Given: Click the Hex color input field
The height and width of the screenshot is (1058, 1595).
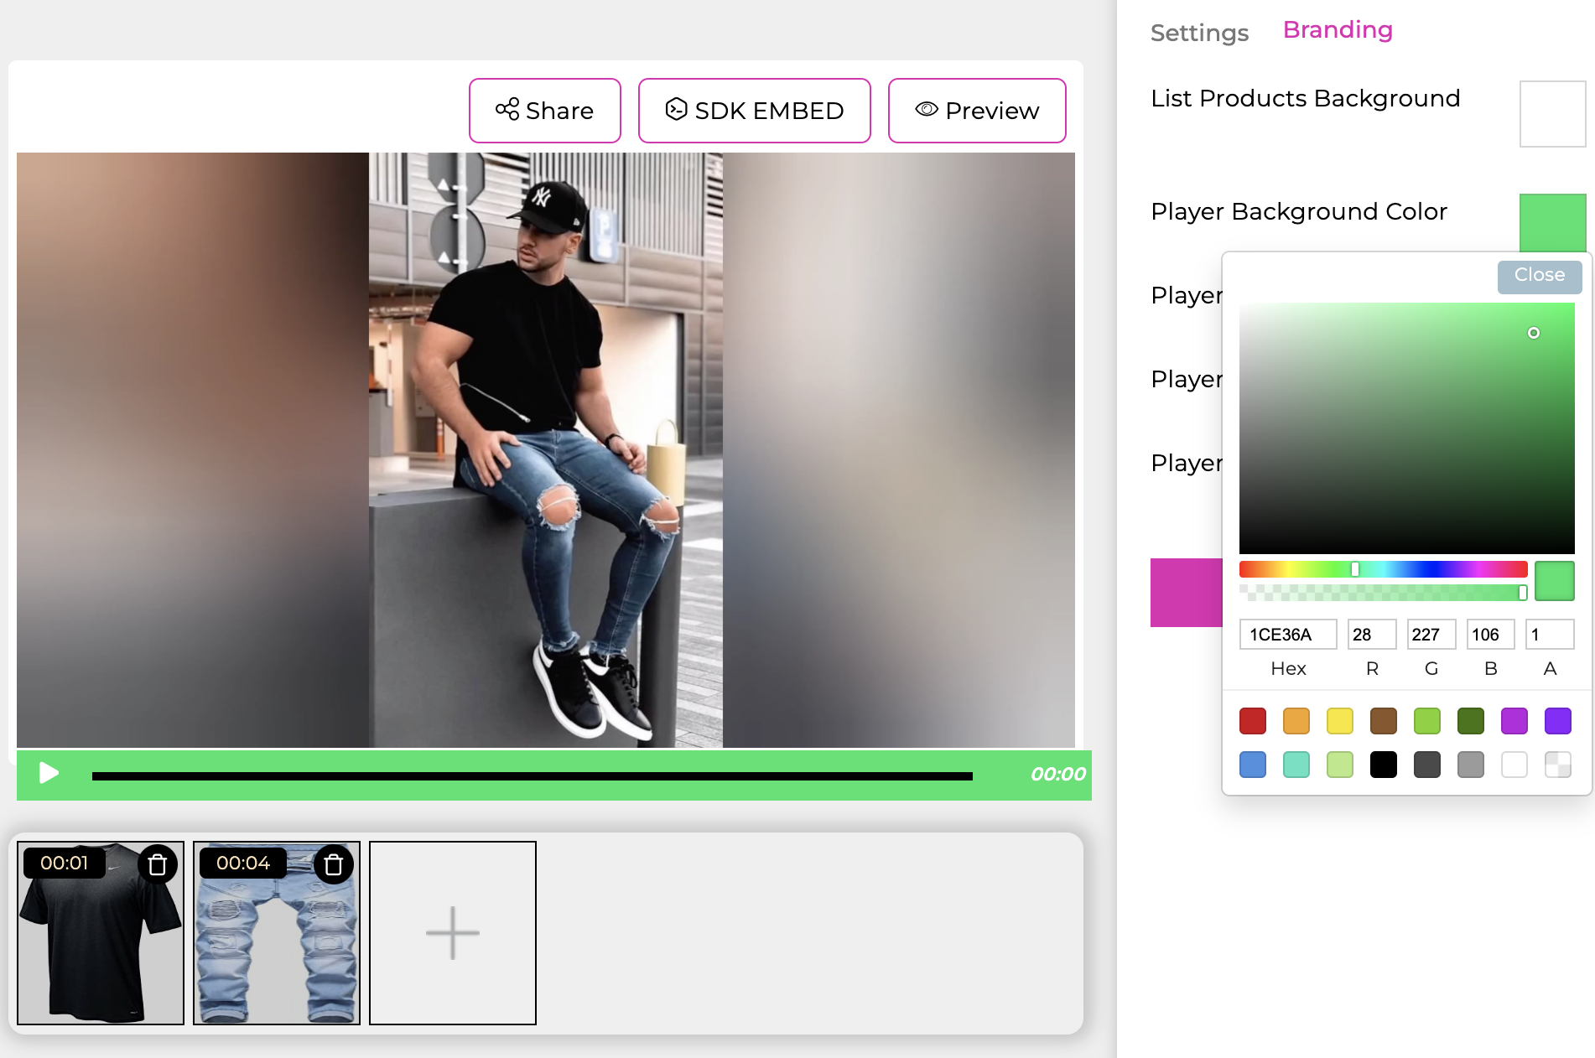Looking at the screenshot, I should [x=1288, y=635].
